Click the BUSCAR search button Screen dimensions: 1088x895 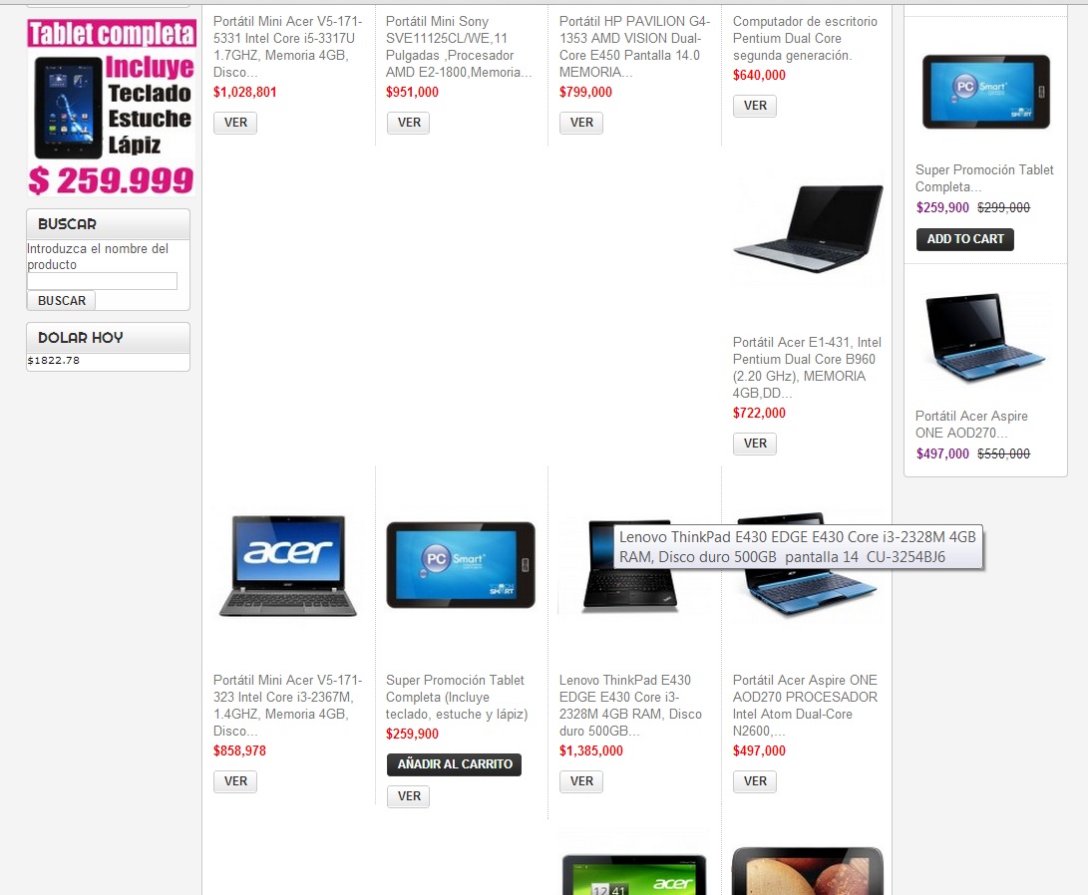coord(61,301)
